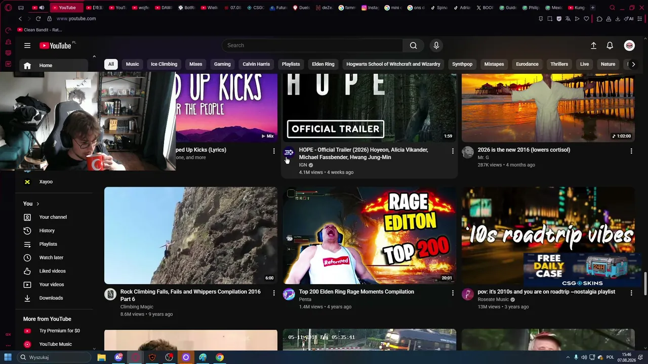Start voice search with the microphone
The width and height of the screenshot is (648, 364).
(436, 45)
